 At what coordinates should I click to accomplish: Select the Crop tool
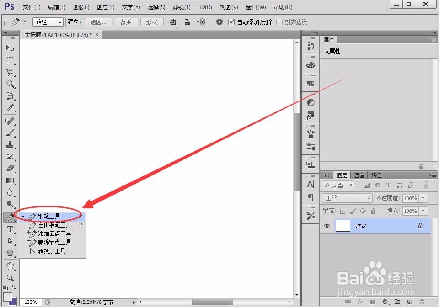pyautogui.click(x=10, y=95)
